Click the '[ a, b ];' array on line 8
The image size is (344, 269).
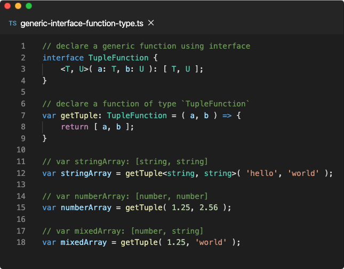click(114, 127)
